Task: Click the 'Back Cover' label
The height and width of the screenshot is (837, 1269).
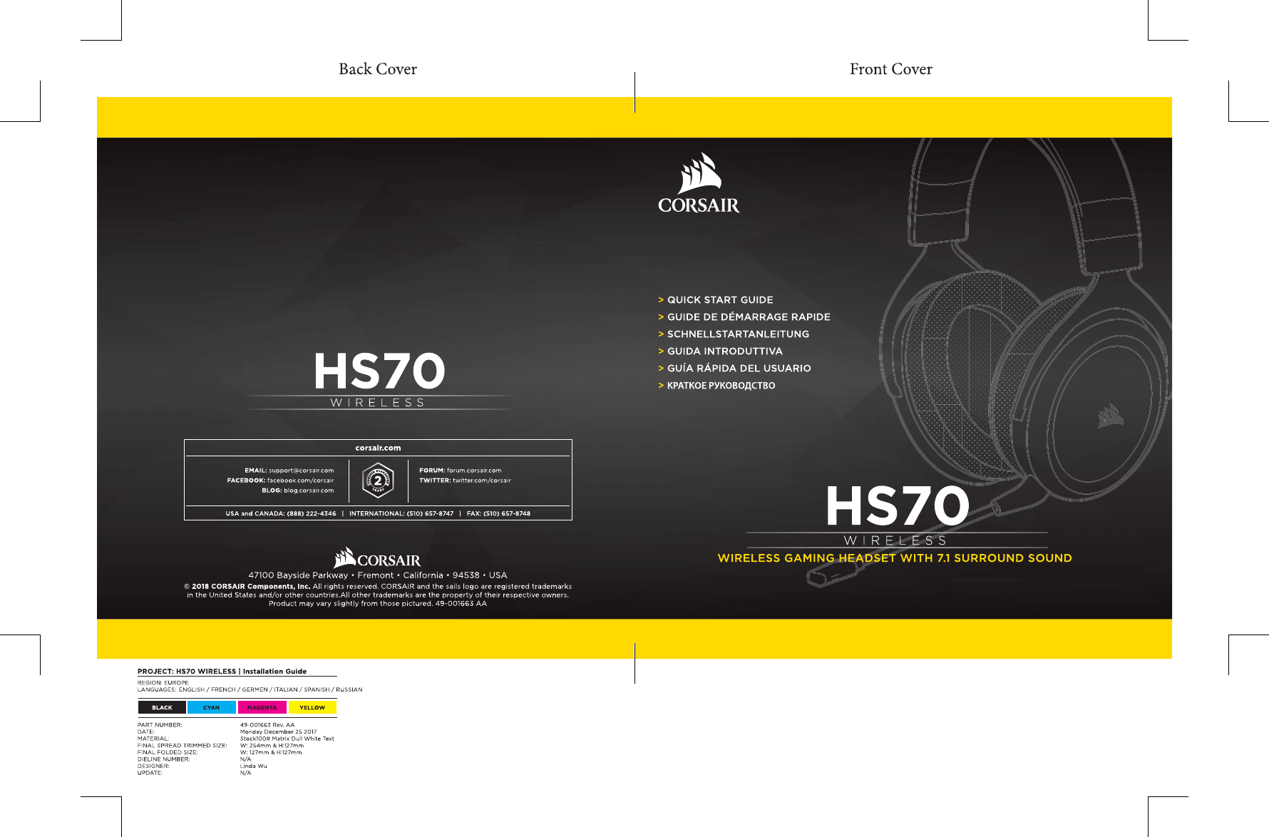Action: [378, 69]
